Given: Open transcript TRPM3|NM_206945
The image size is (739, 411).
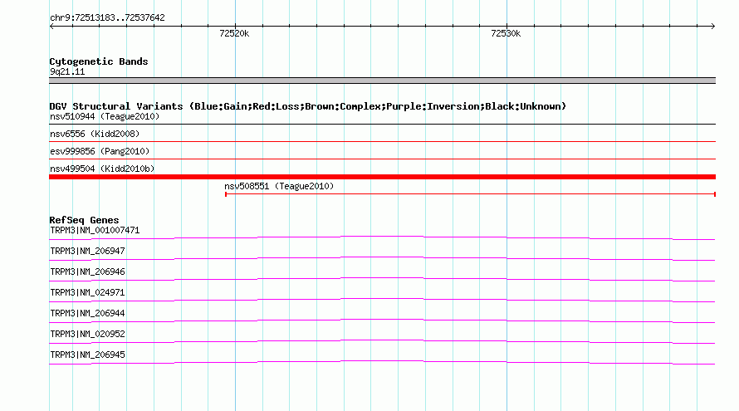Looking at the screenshot, I should click(x=88, y=355).
